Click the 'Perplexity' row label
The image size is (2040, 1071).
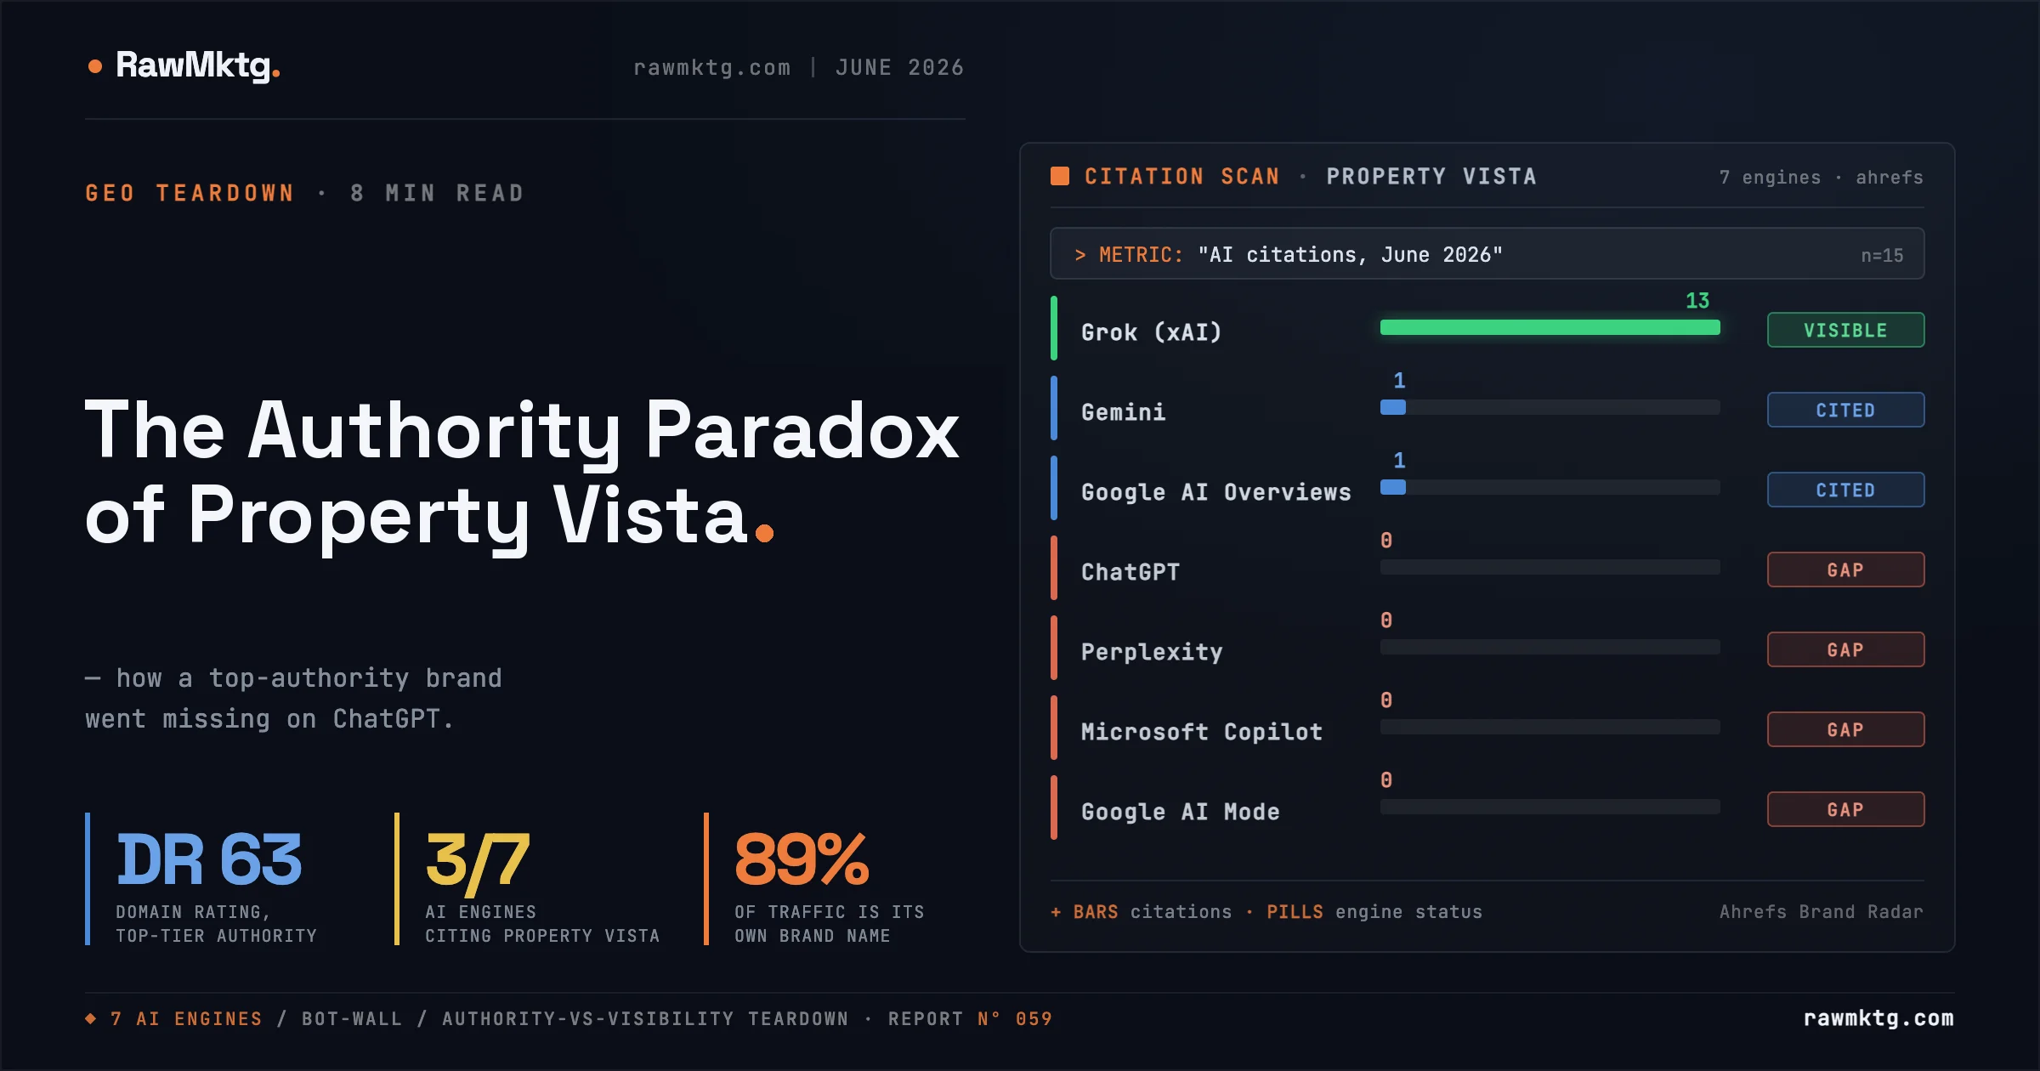pyautogui.click(x=1152, y=652)
